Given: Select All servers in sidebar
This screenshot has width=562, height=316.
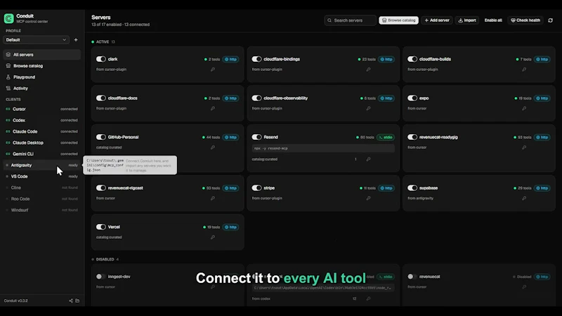Looking at the screenshot, I should pos(42,55).
